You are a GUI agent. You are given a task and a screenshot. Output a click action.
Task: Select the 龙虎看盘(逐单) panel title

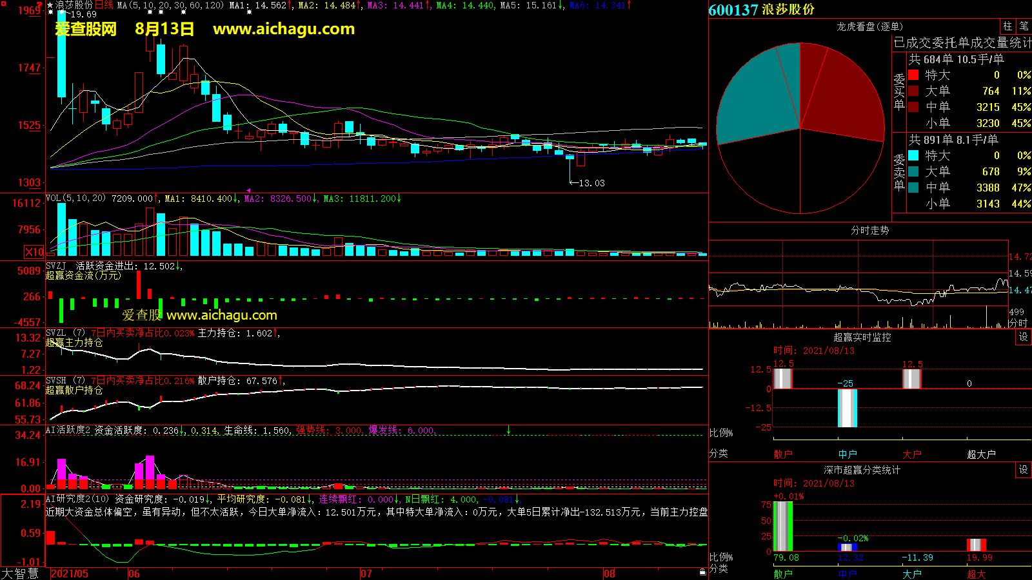869,26
